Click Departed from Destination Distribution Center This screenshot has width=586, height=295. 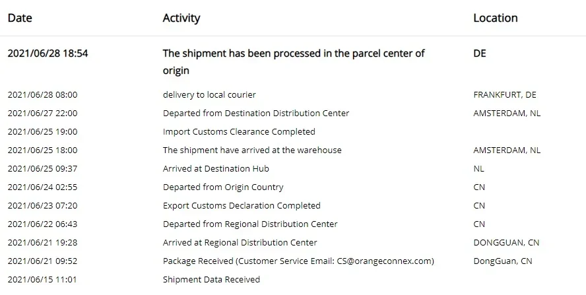click(256, 113)
